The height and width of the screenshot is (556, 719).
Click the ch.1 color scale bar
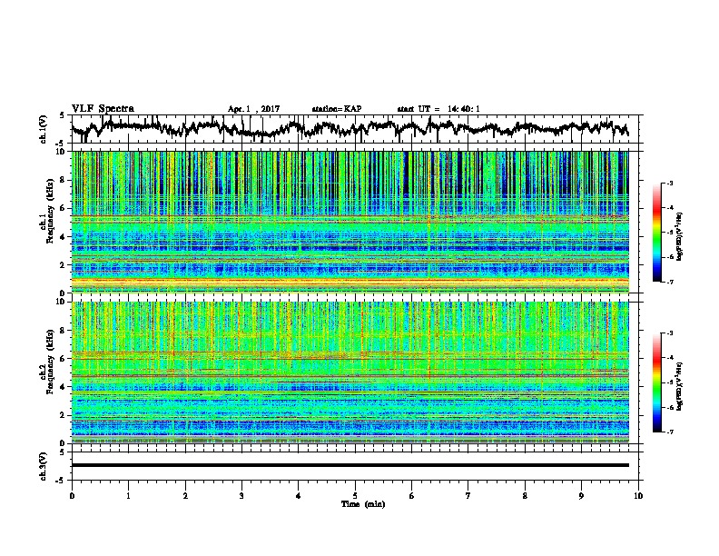656,233
